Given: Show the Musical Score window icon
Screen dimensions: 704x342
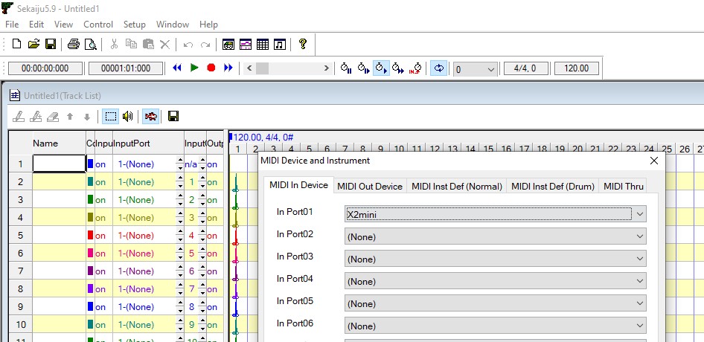Looking at the screenshot, I should [280, 44].
